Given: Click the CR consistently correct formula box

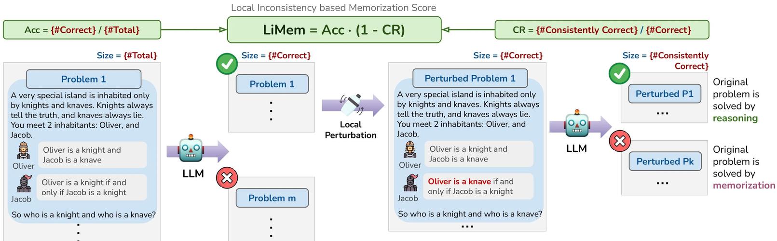Looking at the screenshot, I should click(x=602, y=30).
